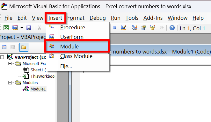This screenshot has height=122, width=211.
Task: Click the Save toolbar icon
Action: tap(29, 28)
